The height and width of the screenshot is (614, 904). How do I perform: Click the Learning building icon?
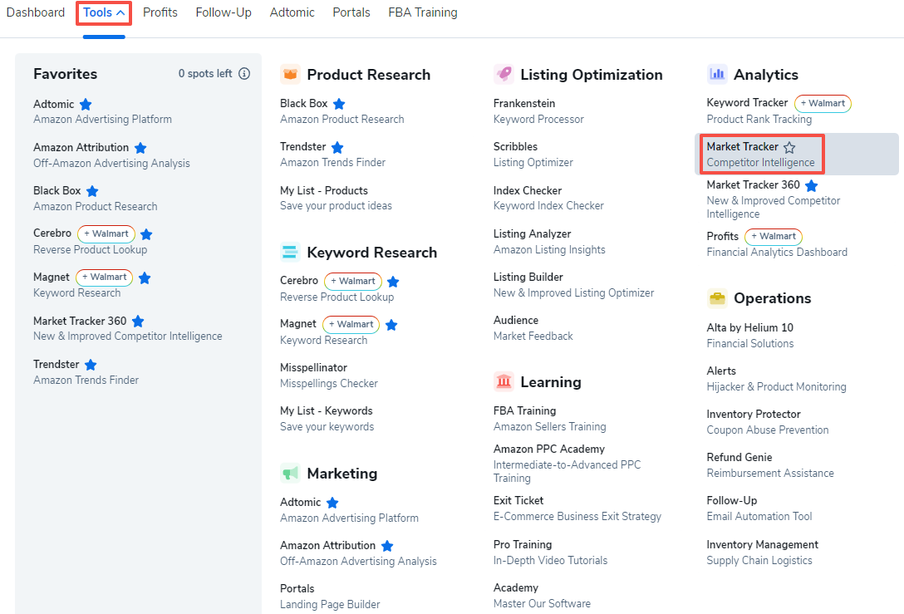click(x=504, y=382)
